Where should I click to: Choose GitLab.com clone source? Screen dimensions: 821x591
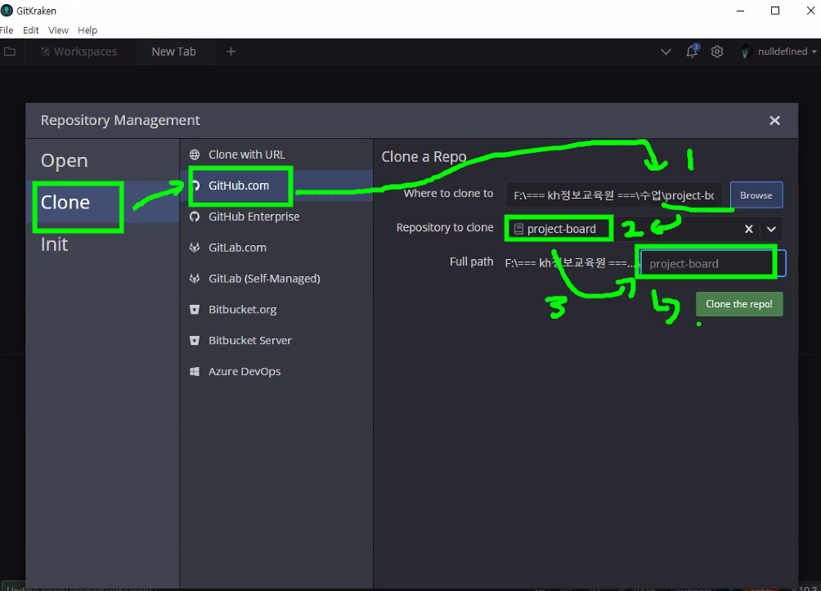[276, 248]
